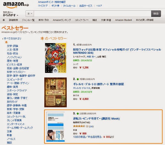The width and height of the screenshot is (165, 145).
Task: Open the ギレルモ・デル・トロ book cover thumbnail
Action: 56,92
